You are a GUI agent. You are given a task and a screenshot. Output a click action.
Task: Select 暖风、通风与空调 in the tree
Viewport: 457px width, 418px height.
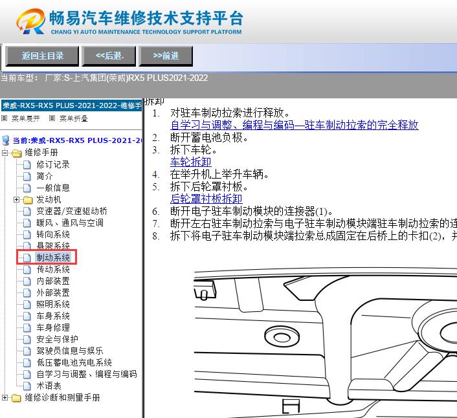tap(70, 223)
